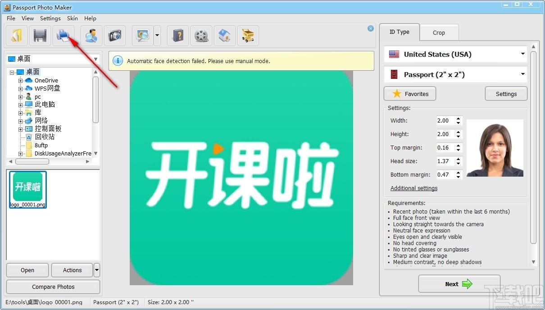This screenshot has height=310, width=545.
Task: Click the sample passport photo preview
Action: click(x=495, y=148)
